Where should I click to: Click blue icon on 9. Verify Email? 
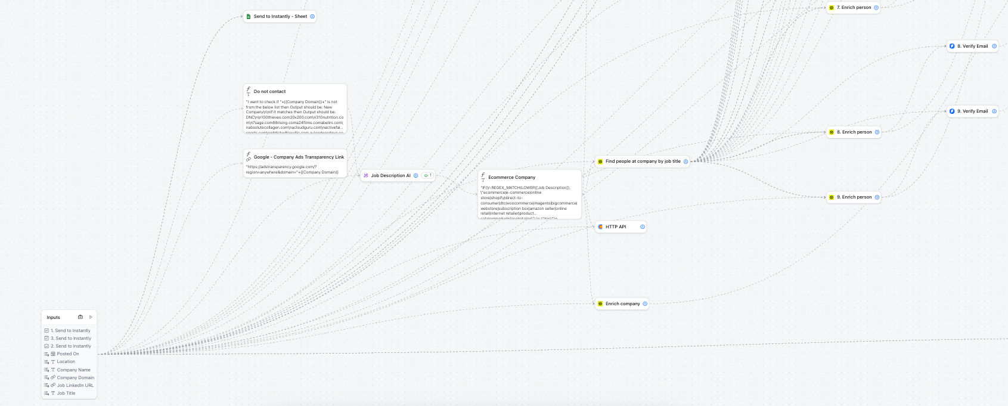click(x=952, y=111)
